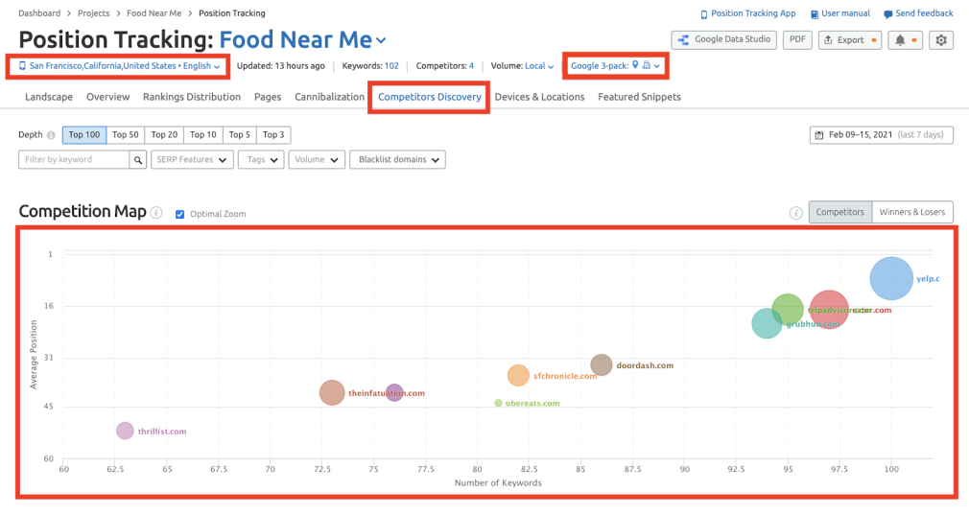
Task: Click the yelp bubble on the map
Action: 891,278
